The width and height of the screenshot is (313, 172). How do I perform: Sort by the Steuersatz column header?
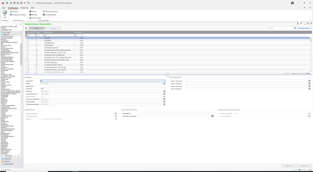[x=79, y=32]
